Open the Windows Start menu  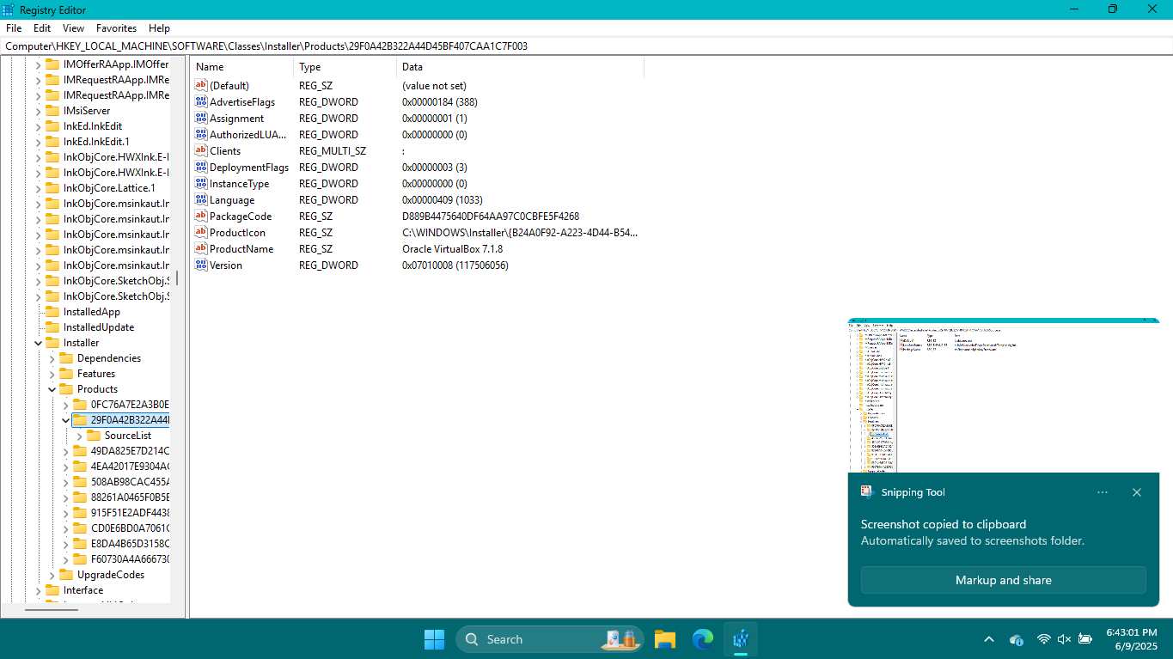(434, 639)
